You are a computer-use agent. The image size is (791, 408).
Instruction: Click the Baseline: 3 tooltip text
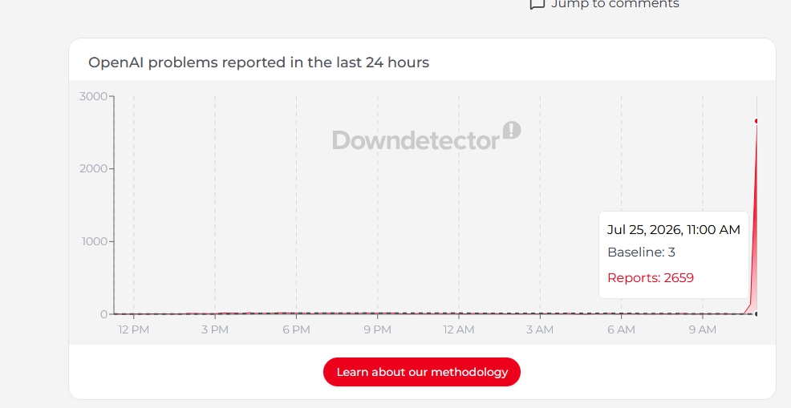click(641, 252)
